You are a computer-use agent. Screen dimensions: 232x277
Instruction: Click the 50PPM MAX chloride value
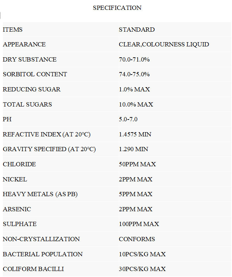[137, 164]
